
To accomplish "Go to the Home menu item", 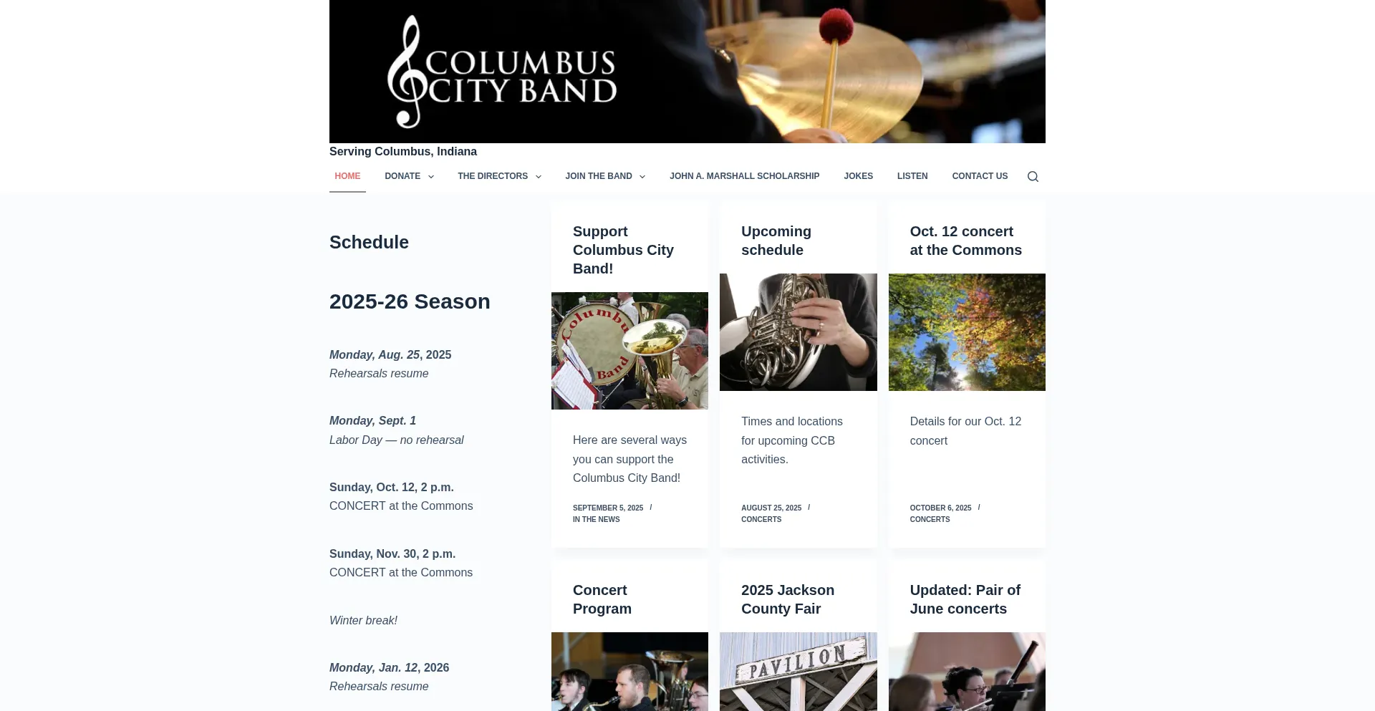I will (x=347, y=176).
